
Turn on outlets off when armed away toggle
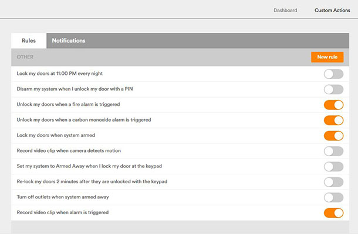point(333,198)
